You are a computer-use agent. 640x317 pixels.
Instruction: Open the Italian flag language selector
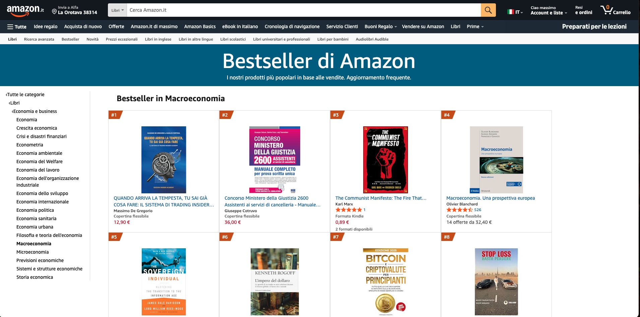[515, 12]
